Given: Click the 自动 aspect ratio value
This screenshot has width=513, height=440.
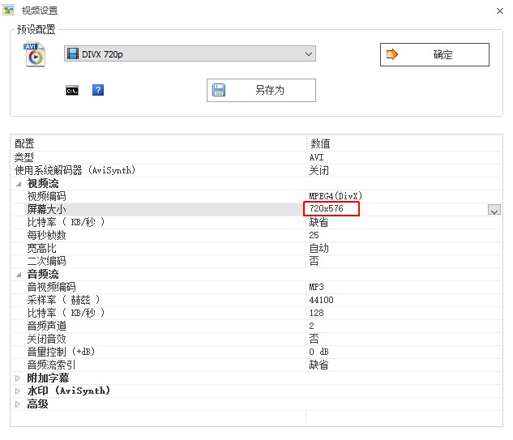Looking at the screenshot, I should (x=318, y=248).
